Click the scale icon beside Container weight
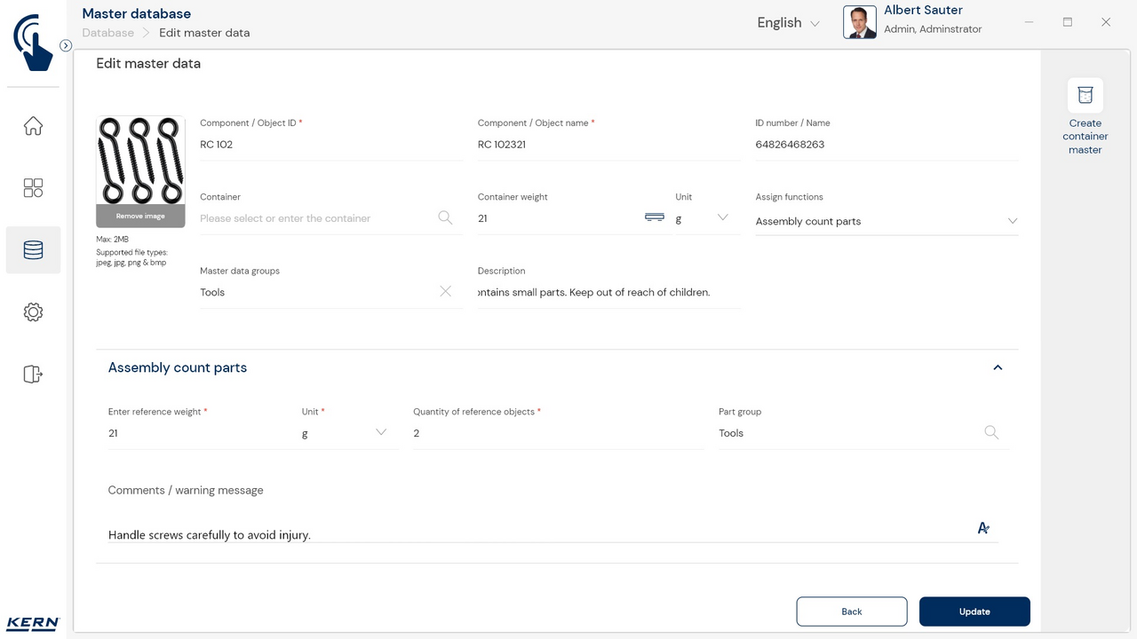Viewport: 1137px width, 639px height. (655, 217)
